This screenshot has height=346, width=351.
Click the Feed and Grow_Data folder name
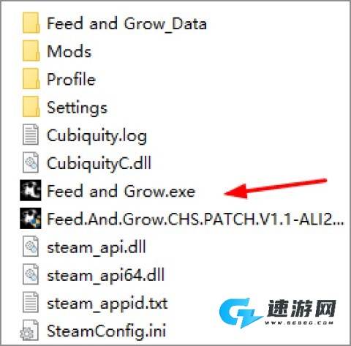(127, 23)
